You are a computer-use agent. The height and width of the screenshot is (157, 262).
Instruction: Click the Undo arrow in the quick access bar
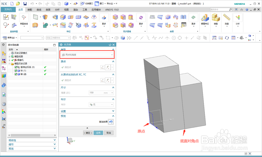pyautogui.click(x=32, y=3)
